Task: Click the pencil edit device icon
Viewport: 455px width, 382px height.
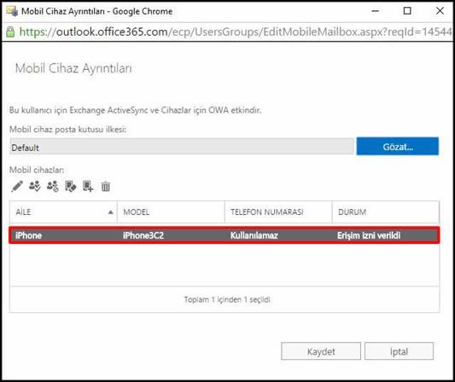Action: (x=17, y=186)
